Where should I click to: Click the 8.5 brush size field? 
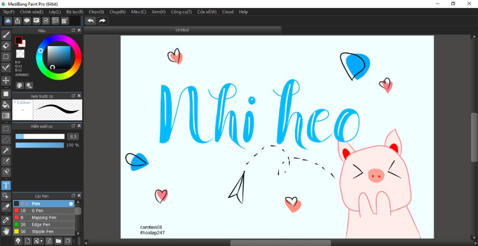click(x=73, y=137)
